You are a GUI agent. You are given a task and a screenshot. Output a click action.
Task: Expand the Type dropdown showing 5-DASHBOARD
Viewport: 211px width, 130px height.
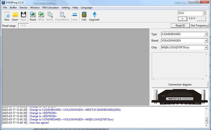pos(206,34)
